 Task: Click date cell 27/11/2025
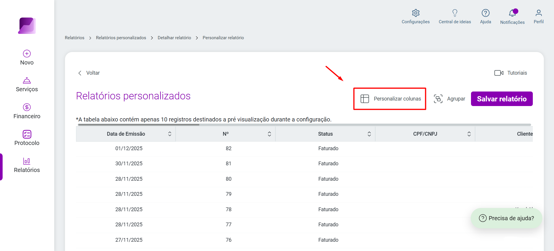129,240
